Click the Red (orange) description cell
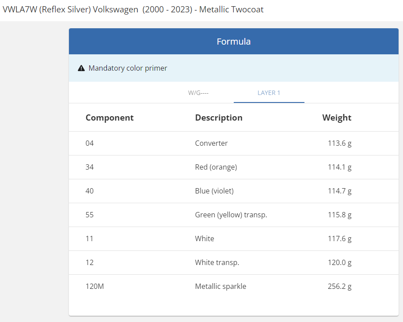The image size is (403, 322). [x=216, y=167]
